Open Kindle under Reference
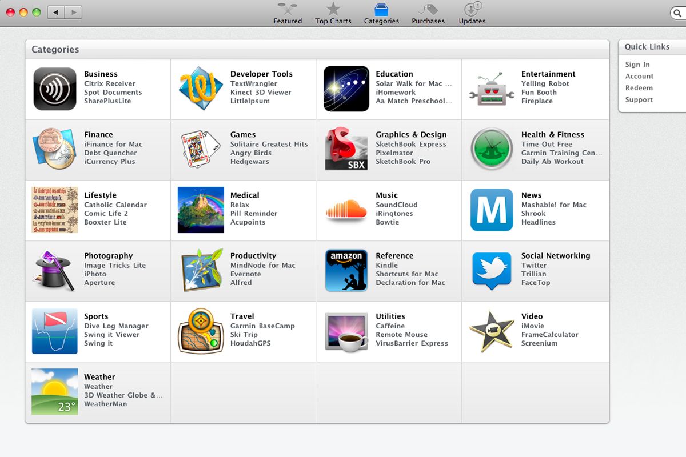Screen dimensions: 686x457 (387, 266)
